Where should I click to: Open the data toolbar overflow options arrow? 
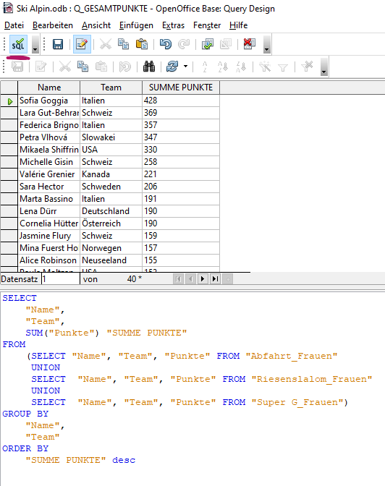click(x=324, y=67)
